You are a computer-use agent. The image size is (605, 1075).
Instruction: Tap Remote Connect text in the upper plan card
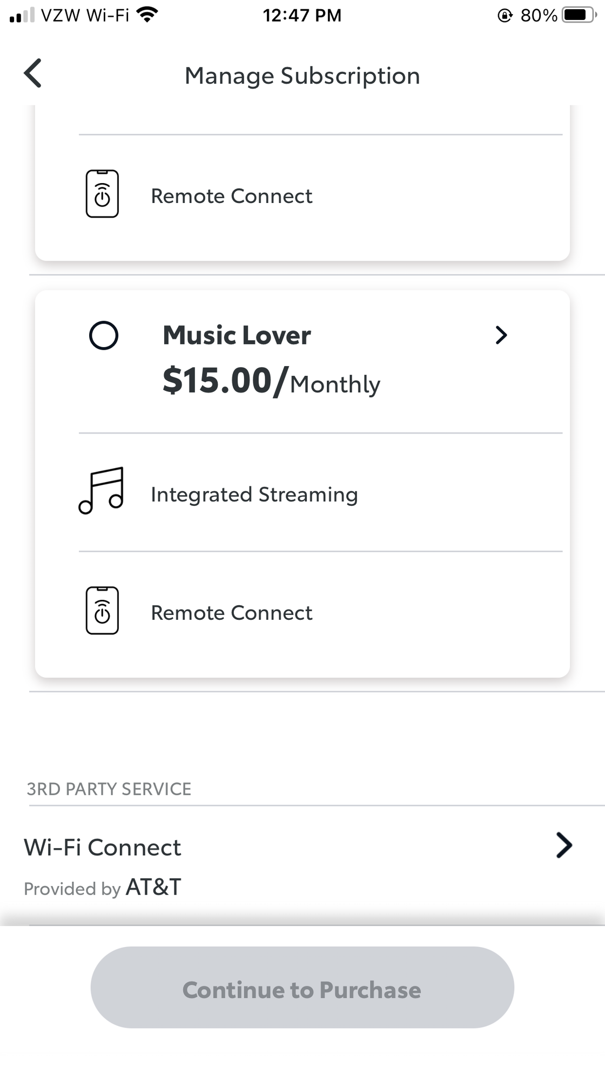[x=231, y=196]
